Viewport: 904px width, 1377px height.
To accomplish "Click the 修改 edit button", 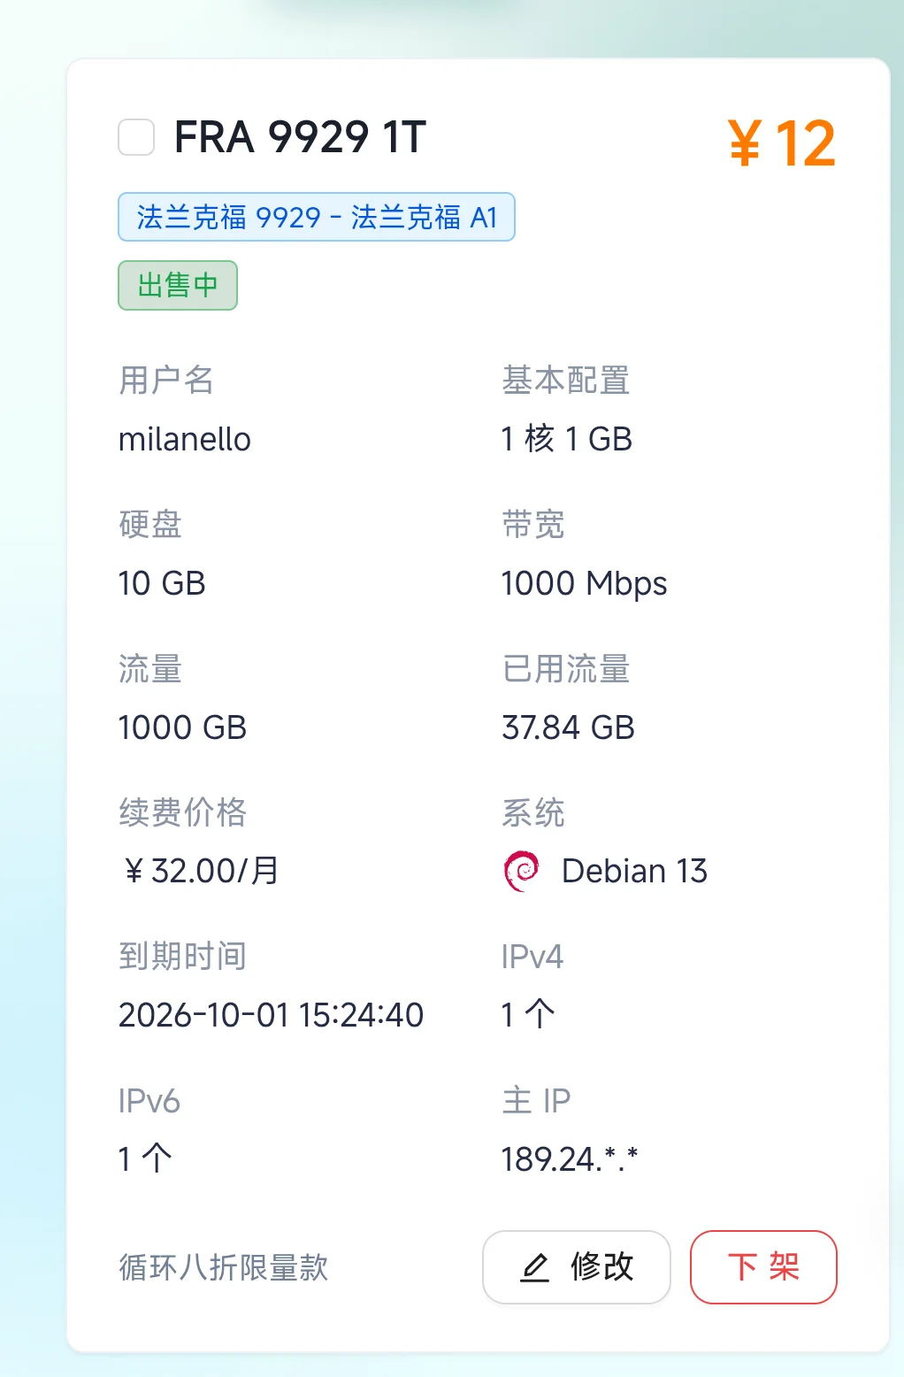I will pos(577,1267).
